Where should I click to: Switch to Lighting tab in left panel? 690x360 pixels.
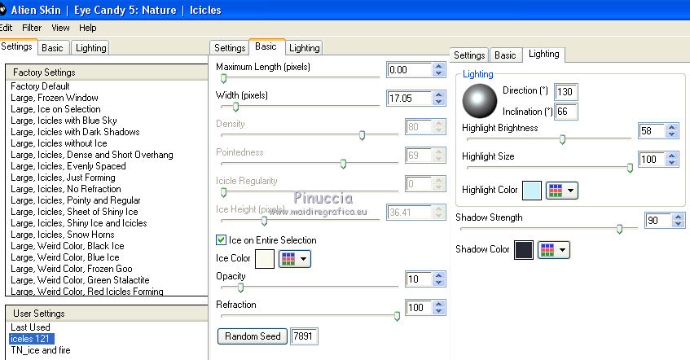tap(90, 48)
